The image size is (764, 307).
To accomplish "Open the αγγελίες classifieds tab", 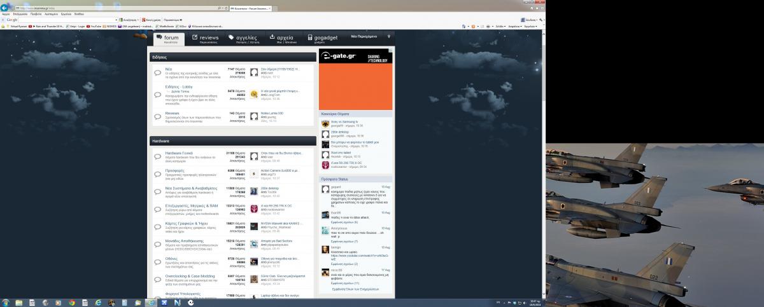I will (243, 38).
